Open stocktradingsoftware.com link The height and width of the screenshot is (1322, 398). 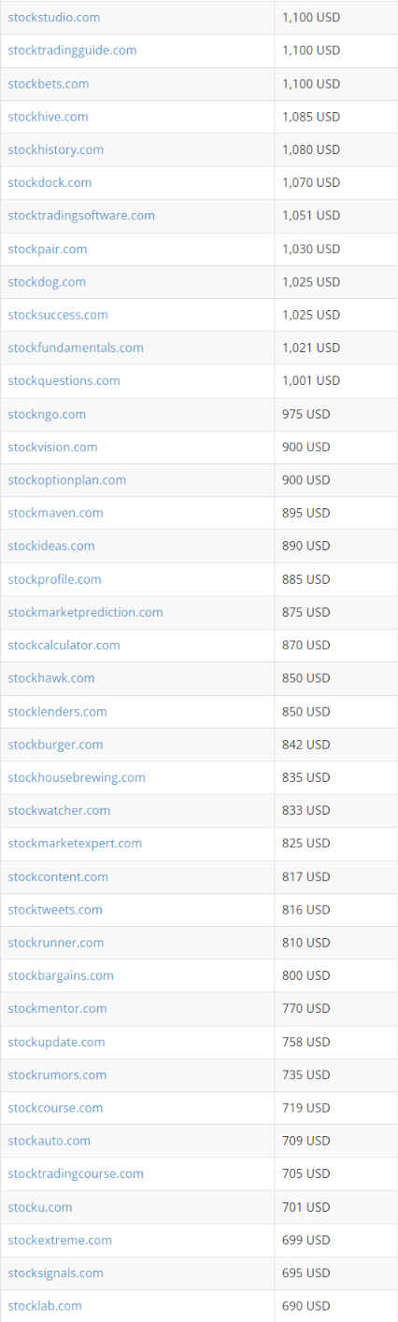tap(81, 216)
